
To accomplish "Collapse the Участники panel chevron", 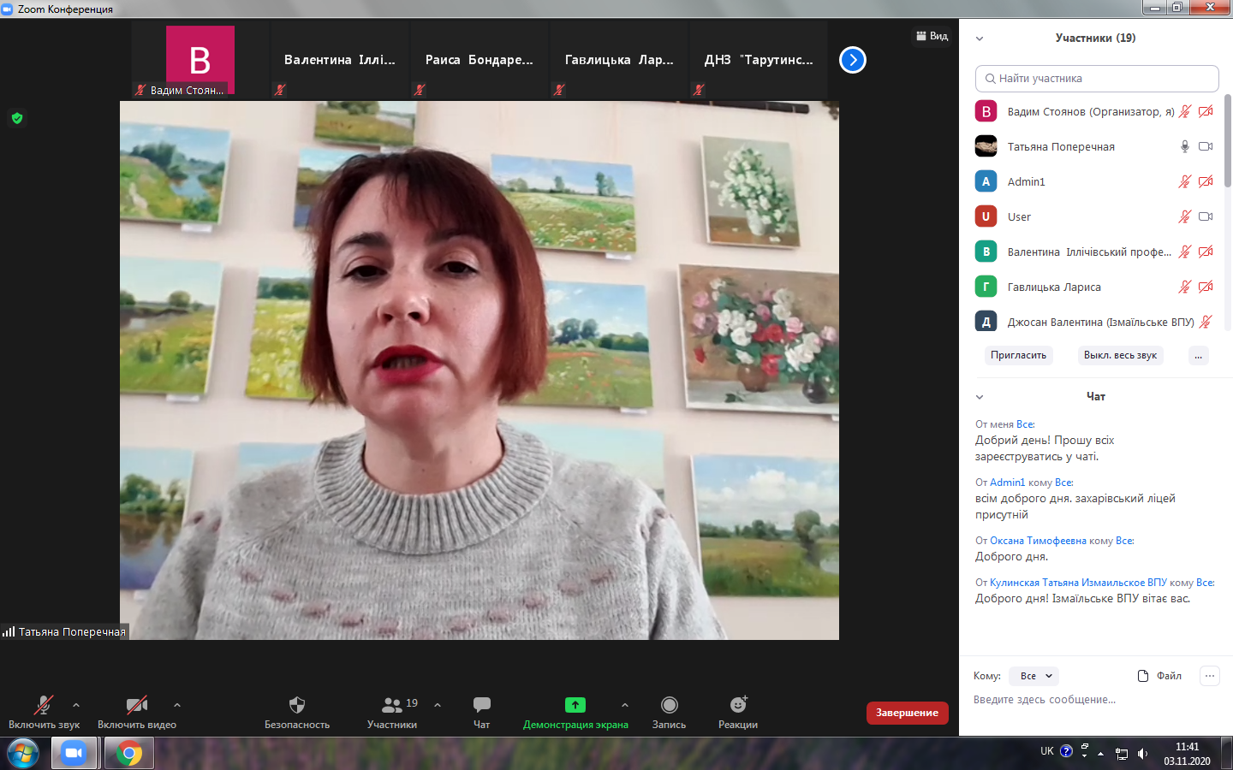I will (980, 38).
